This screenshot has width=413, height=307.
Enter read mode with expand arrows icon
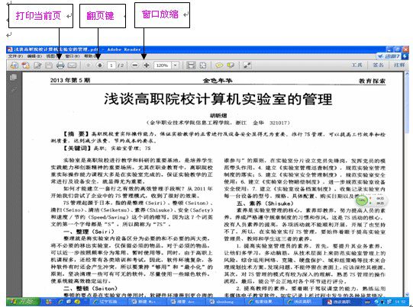(x=247, y=66)
